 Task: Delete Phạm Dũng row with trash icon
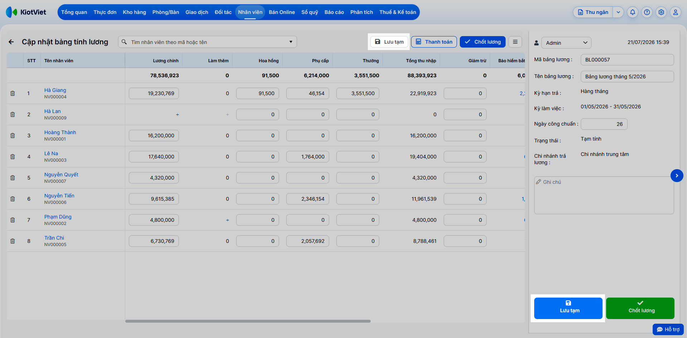tap(13, 220)
